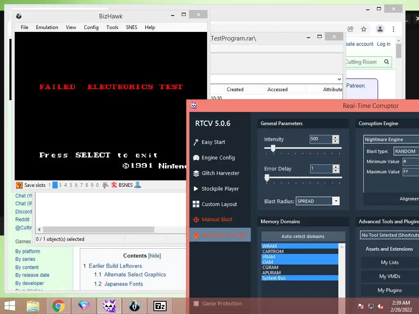Click Start Auto-Corrupt flame icon
The image size is (419, 314).
(196, 235)
